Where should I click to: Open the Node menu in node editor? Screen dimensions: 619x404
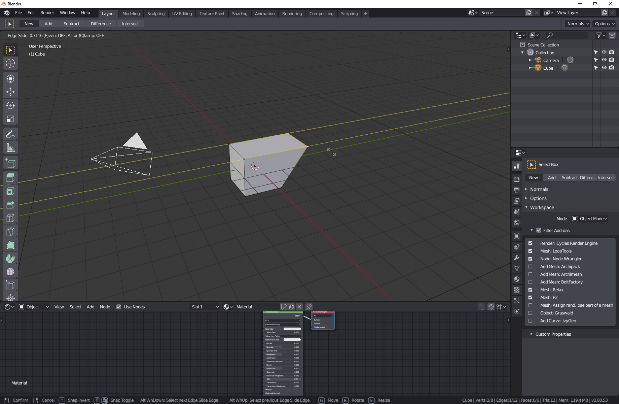(105, 307)
